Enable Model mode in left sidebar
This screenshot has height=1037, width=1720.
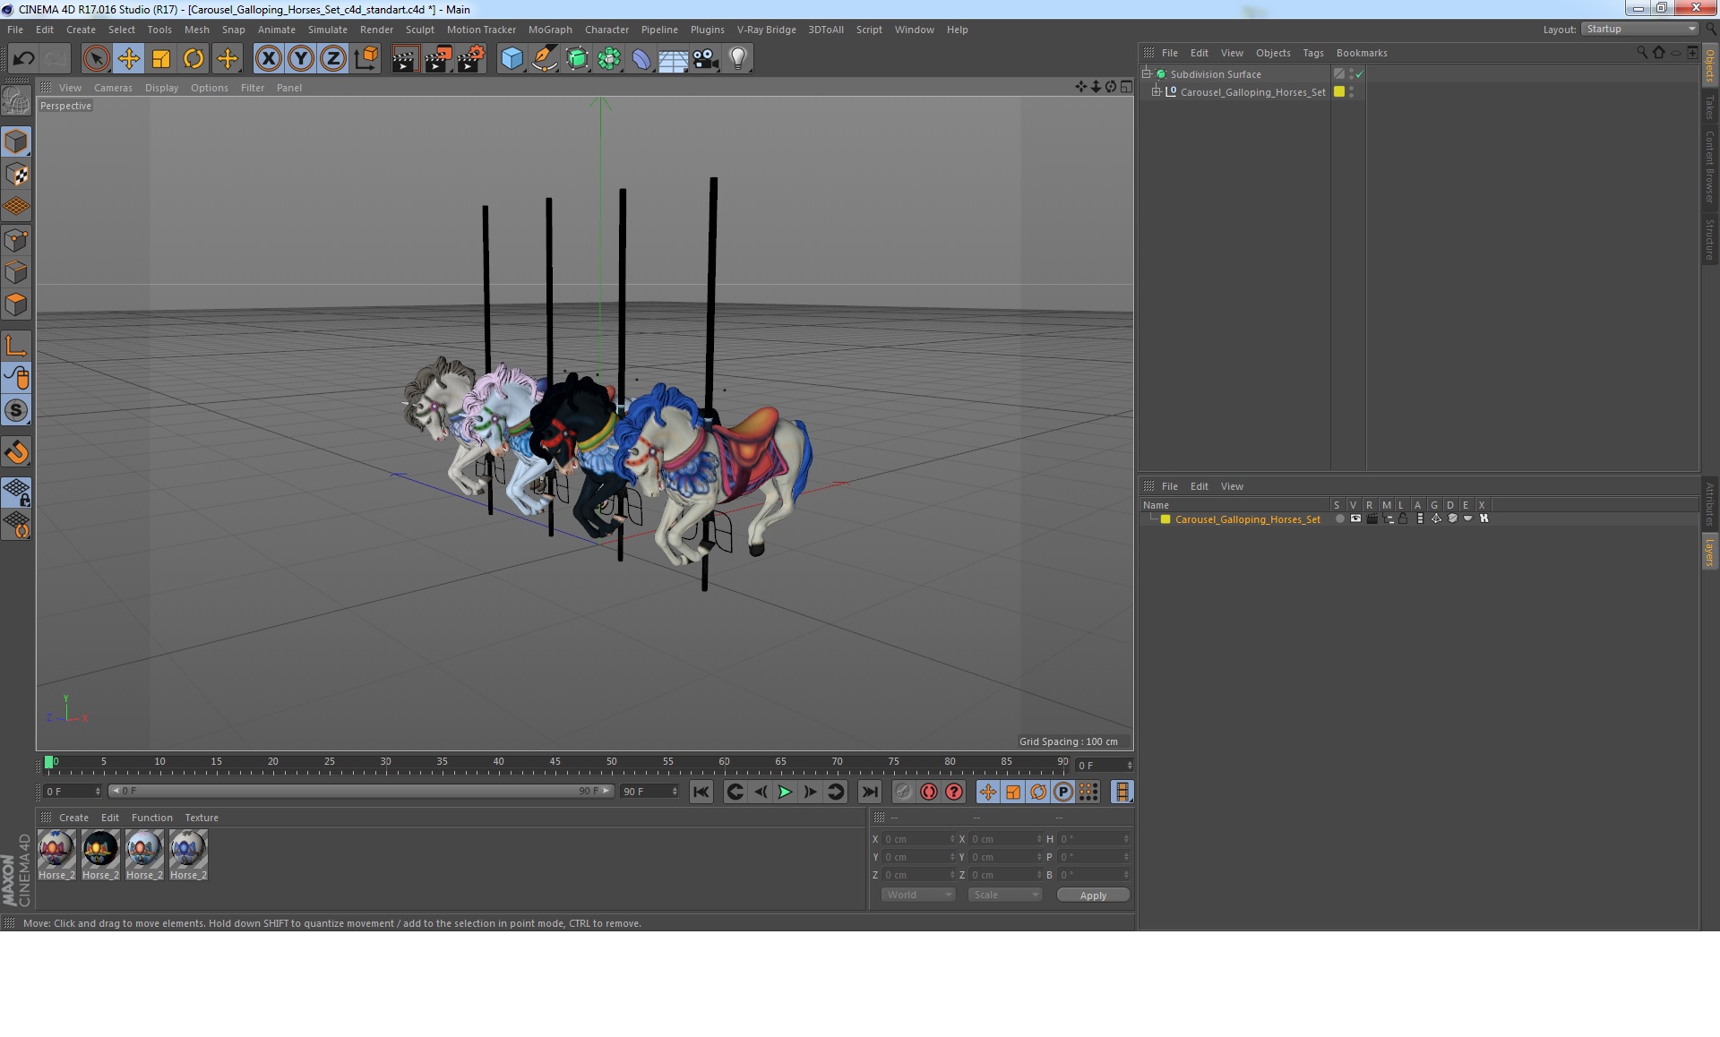tap(16, 142)
